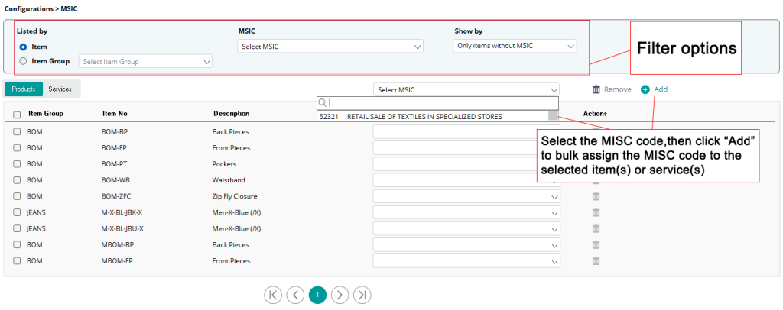The height and width of the screenshot is (310, 783).
Task: Select the Item radio button
Action: (x=22, y=47)
